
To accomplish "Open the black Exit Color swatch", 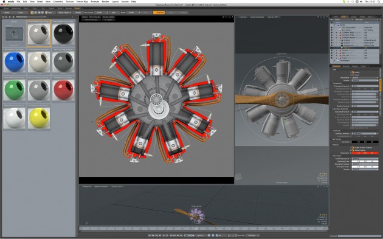I will pos(365,142).
